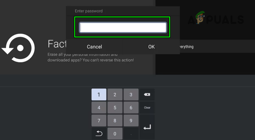Tap number 9 on the keypad

pyautogui.click(x=131, y=121)
